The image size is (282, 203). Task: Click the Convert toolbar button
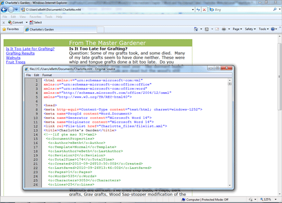16,22
